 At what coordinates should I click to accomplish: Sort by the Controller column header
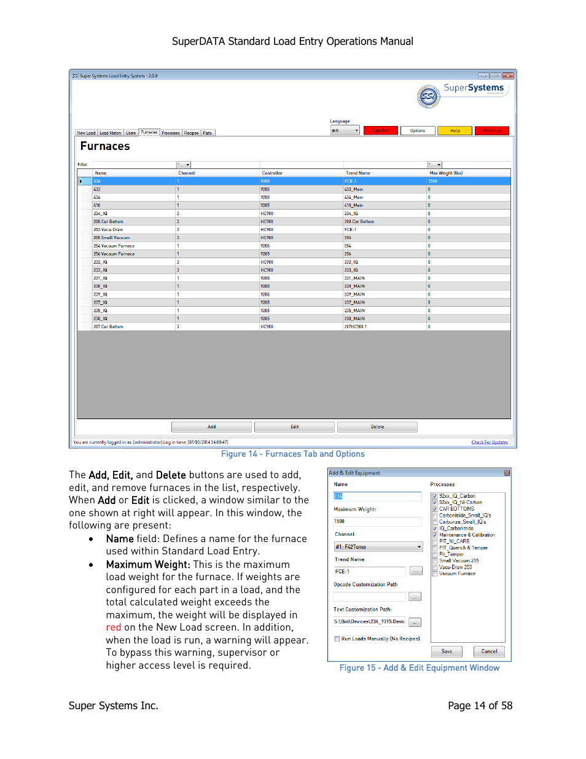301,173
